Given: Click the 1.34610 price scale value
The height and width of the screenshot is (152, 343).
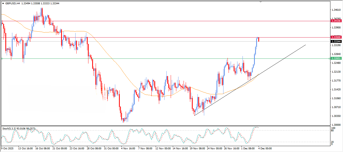Looking at the screenshot, I should coord(336,10).
